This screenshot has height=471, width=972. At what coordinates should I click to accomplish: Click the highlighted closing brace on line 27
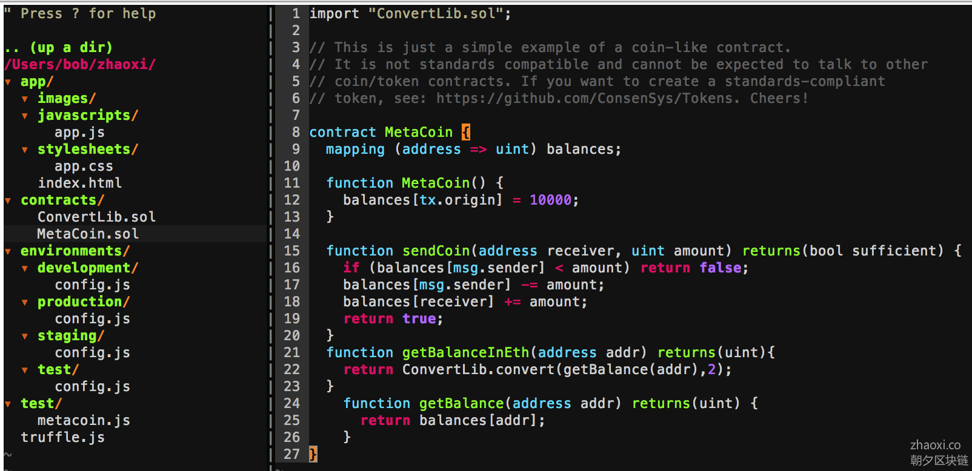[x=313, y=454]
